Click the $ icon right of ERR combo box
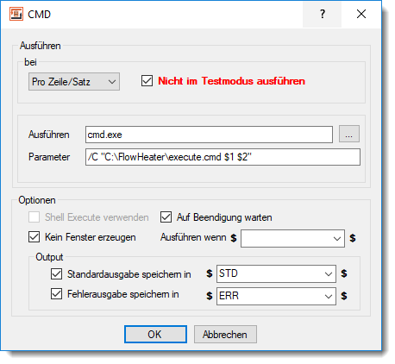The image size is (395, 364). (x=344, y=296)
